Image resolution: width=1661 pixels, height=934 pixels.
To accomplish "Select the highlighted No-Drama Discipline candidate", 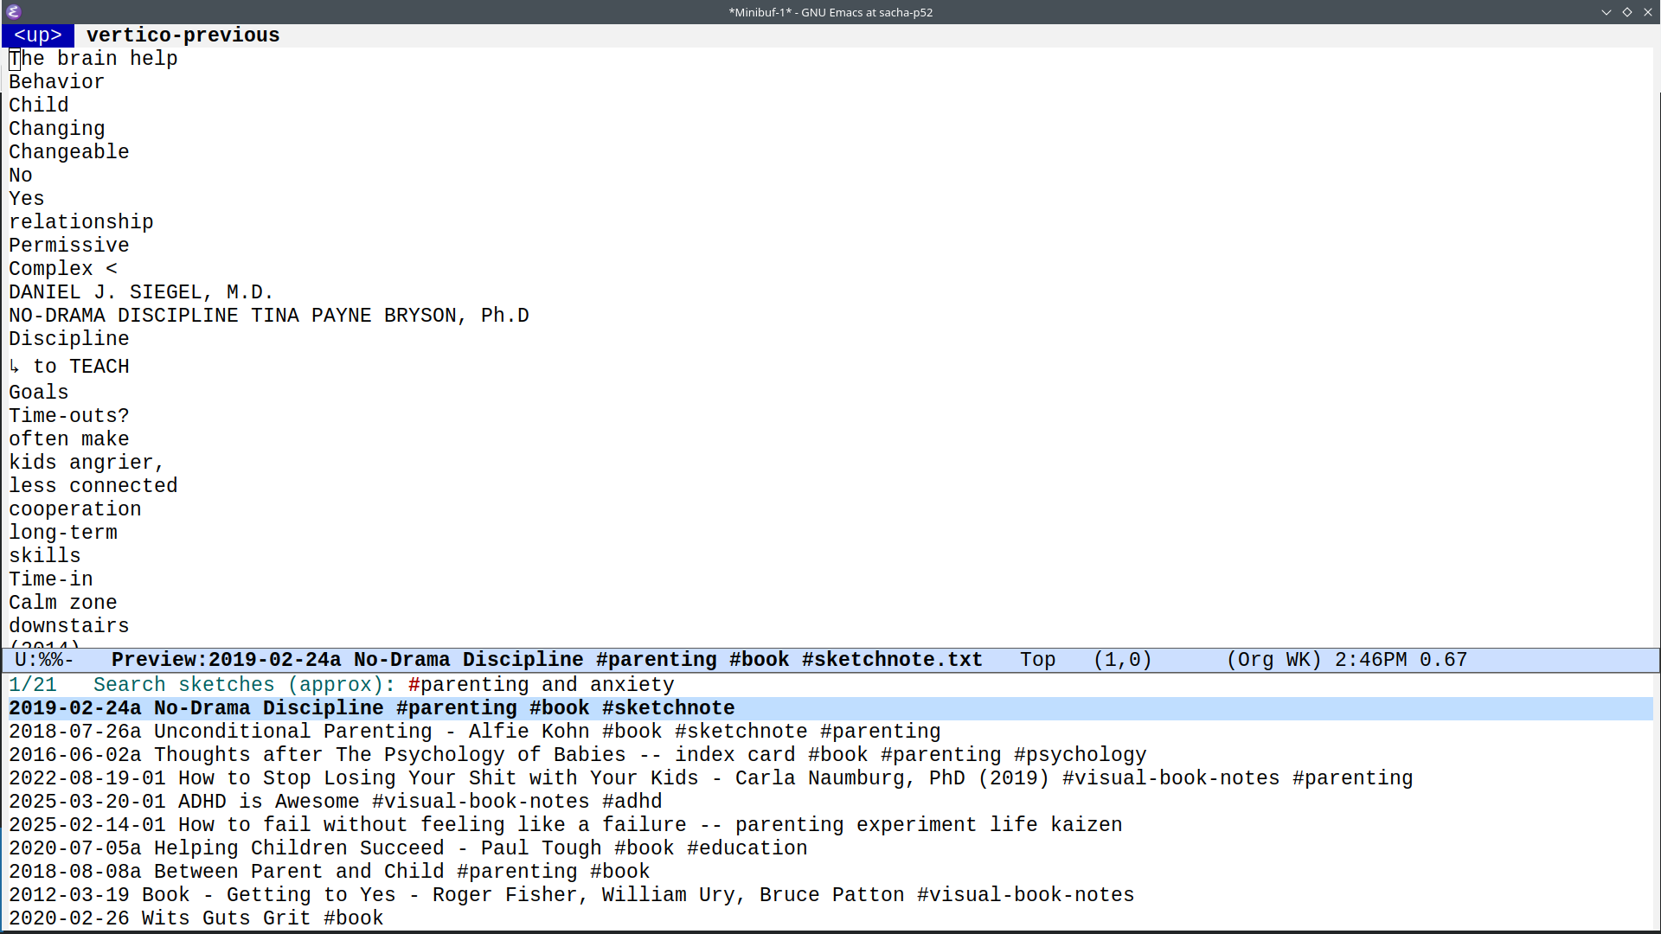I will (x=371, y=708).
